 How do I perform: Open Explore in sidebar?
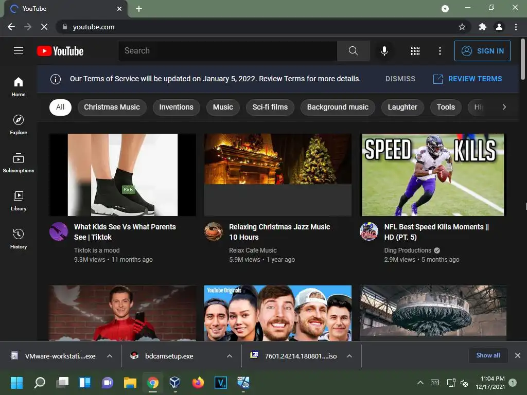(x=19, y=124)
